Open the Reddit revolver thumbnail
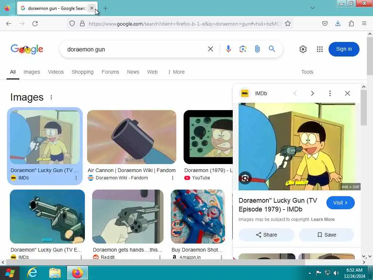The image size is (373, 280). [x=128, y=217]
